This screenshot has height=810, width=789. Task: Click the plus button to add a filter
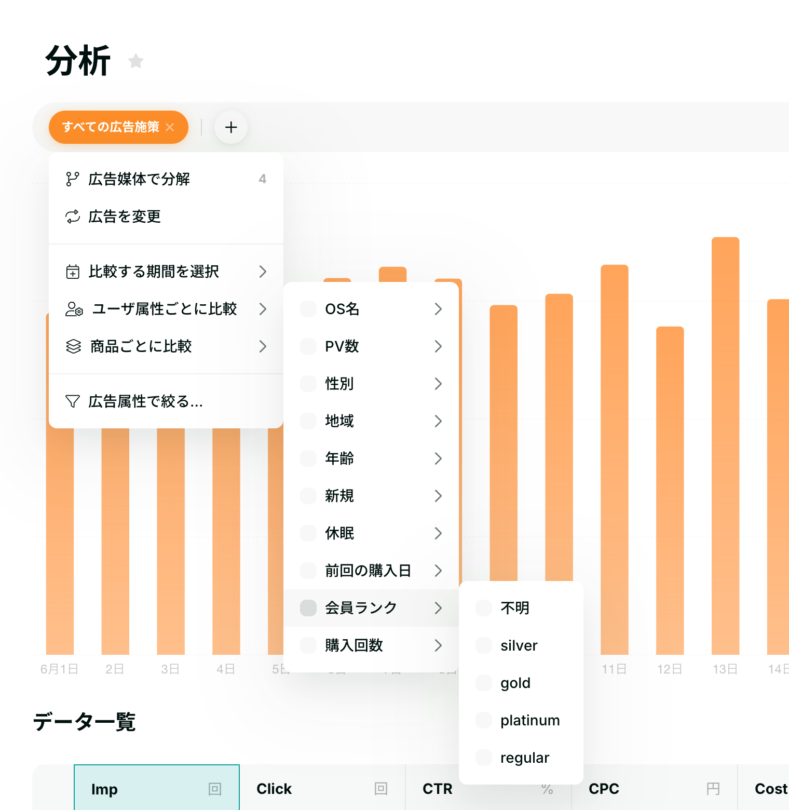tap(231, 127)
